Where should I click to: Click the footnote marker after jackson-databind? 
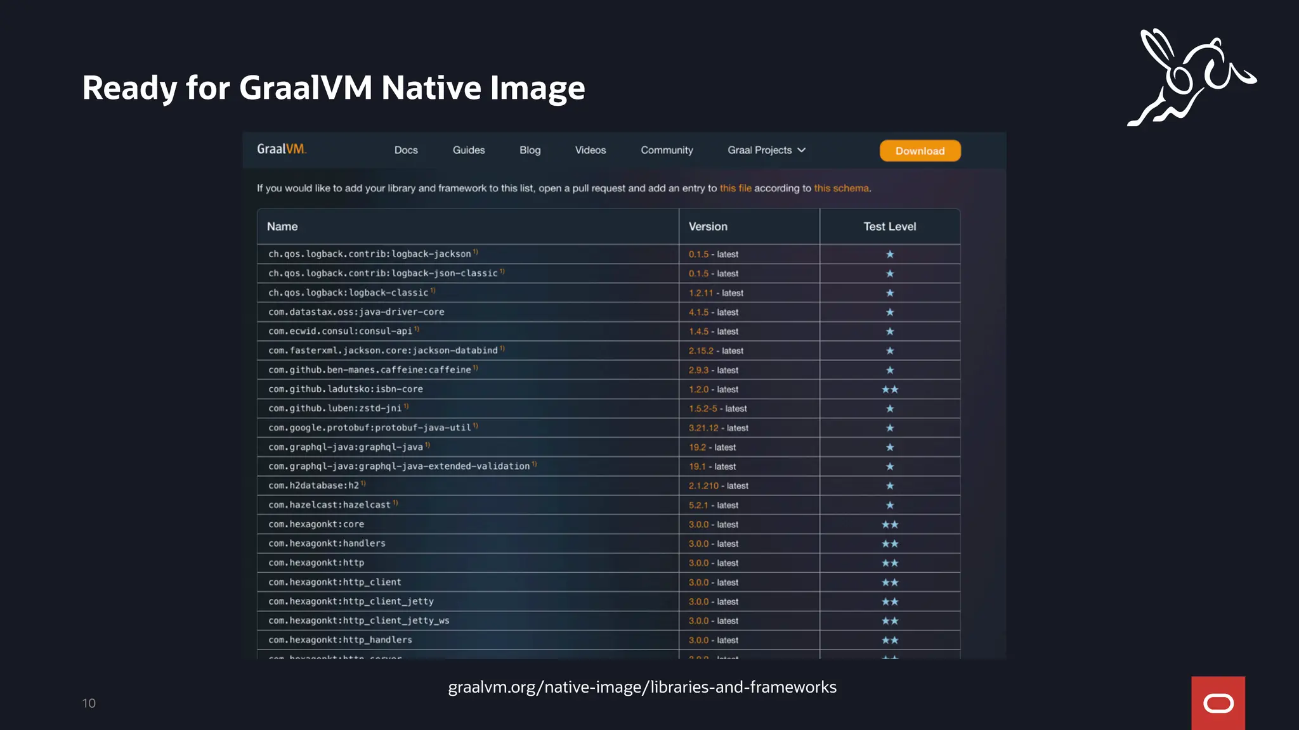(502, 349)
